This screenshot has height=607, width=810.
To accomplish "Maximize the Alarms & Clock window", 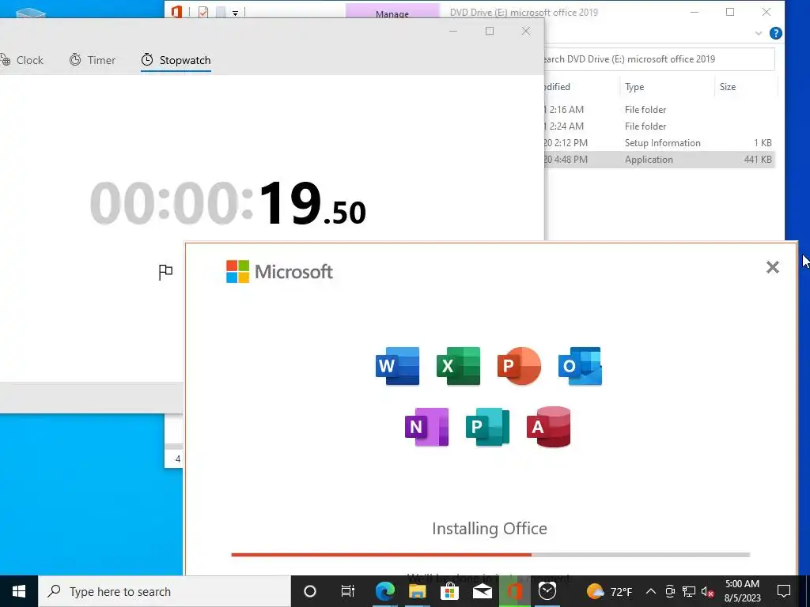I will [489, 31].
